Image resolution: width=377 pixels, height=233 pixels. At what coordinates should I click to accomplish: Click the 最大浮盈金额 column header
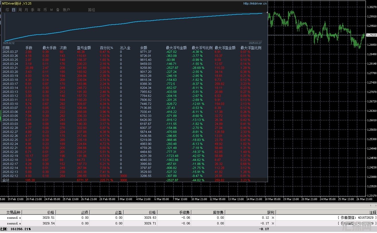click(225, 48)
